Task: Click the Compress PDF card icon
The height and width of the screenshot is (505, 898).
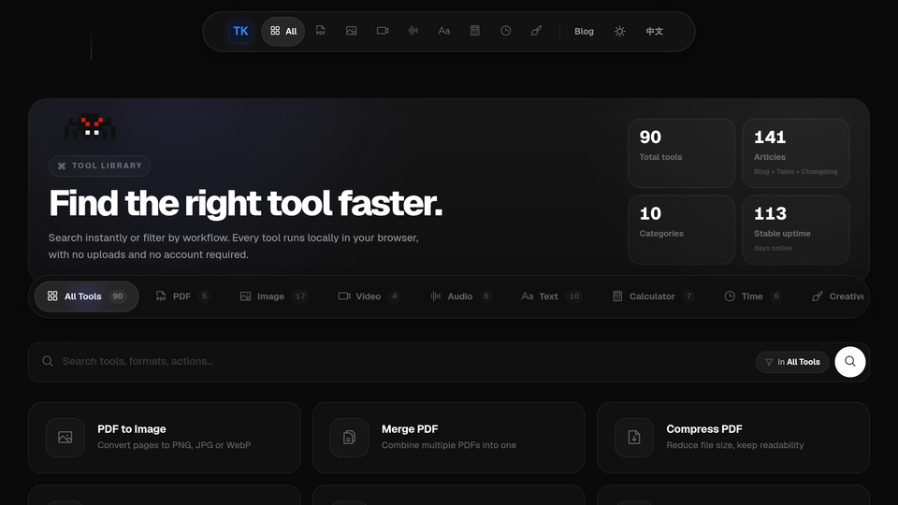Action: [634, 438]
